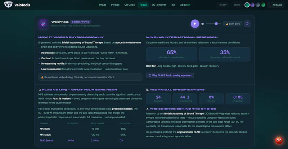Click the Science Behind the Choice icon
The width and height of the screenshot is (288, 149).
tap(147, 109)
